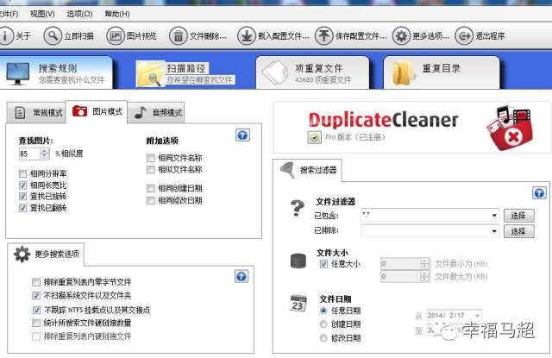This screenshot has height=358, width=552.
Task: Enable 相似文件名称 checkbox
Action: coord(151,170)
